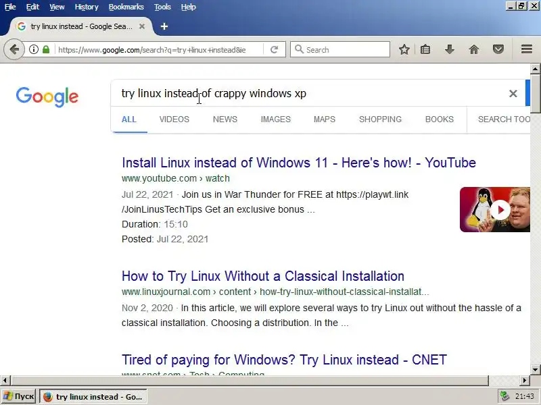The image size is (541, 405).
Task: Click the system tray network icon
Action: click(x=504, y=396)
